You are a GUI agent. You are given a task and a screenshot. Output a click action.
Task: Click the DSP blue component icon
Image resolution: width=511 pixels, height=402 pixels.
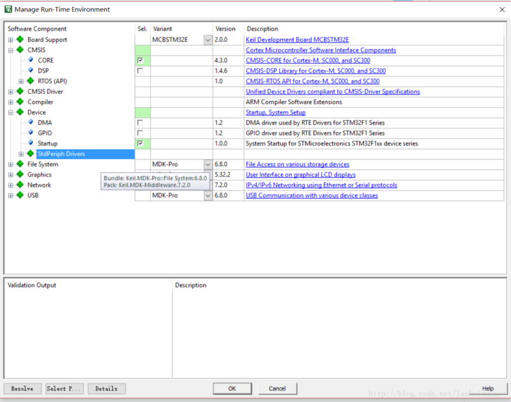tap(31, 70)
